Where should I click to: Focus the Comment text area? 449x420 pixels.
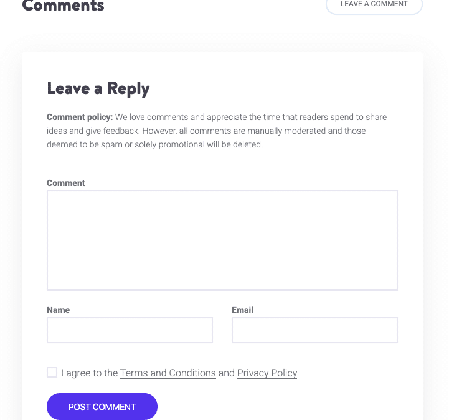pyautogui.click(x=222, y=240)
